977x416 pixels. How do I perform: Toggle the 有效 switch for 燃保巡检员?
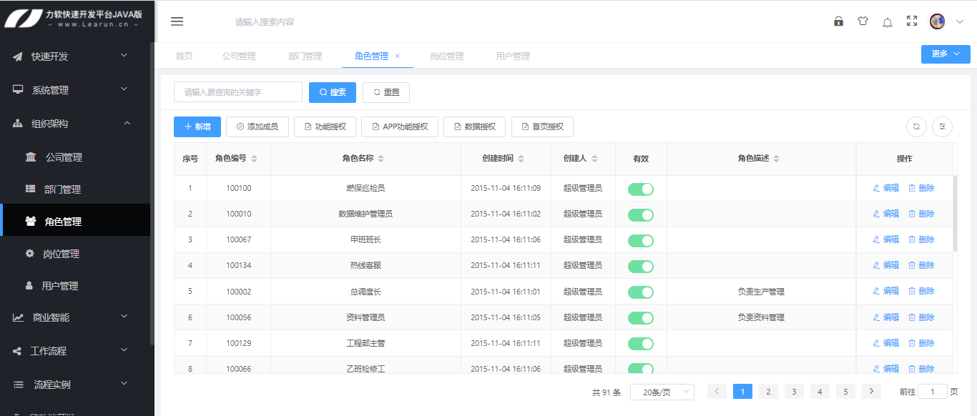coord(640,189)
